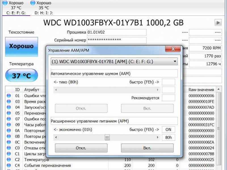Click the 12796 ч power-on hours field
Image resolution: width=227 pixels, height=170 pixels.
coord(205,64)
